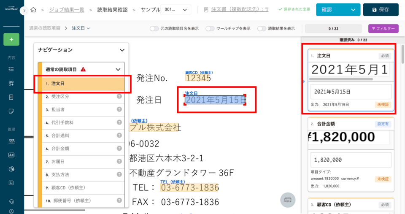Open the grid-plus icon in sidebar
This screenshot has width=405, height=214.
11,83
